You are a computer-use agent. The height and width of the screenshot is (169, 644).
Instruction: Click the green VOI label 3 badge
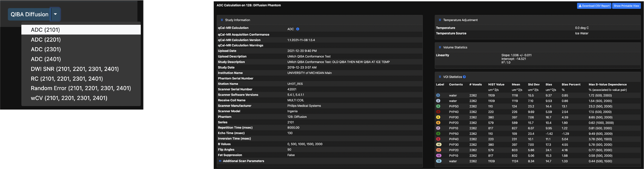[438, 106]
